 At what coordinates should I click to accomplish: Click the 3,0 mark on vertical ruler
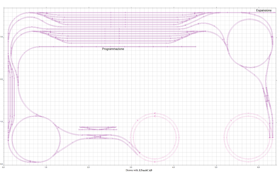coord(2,37)
